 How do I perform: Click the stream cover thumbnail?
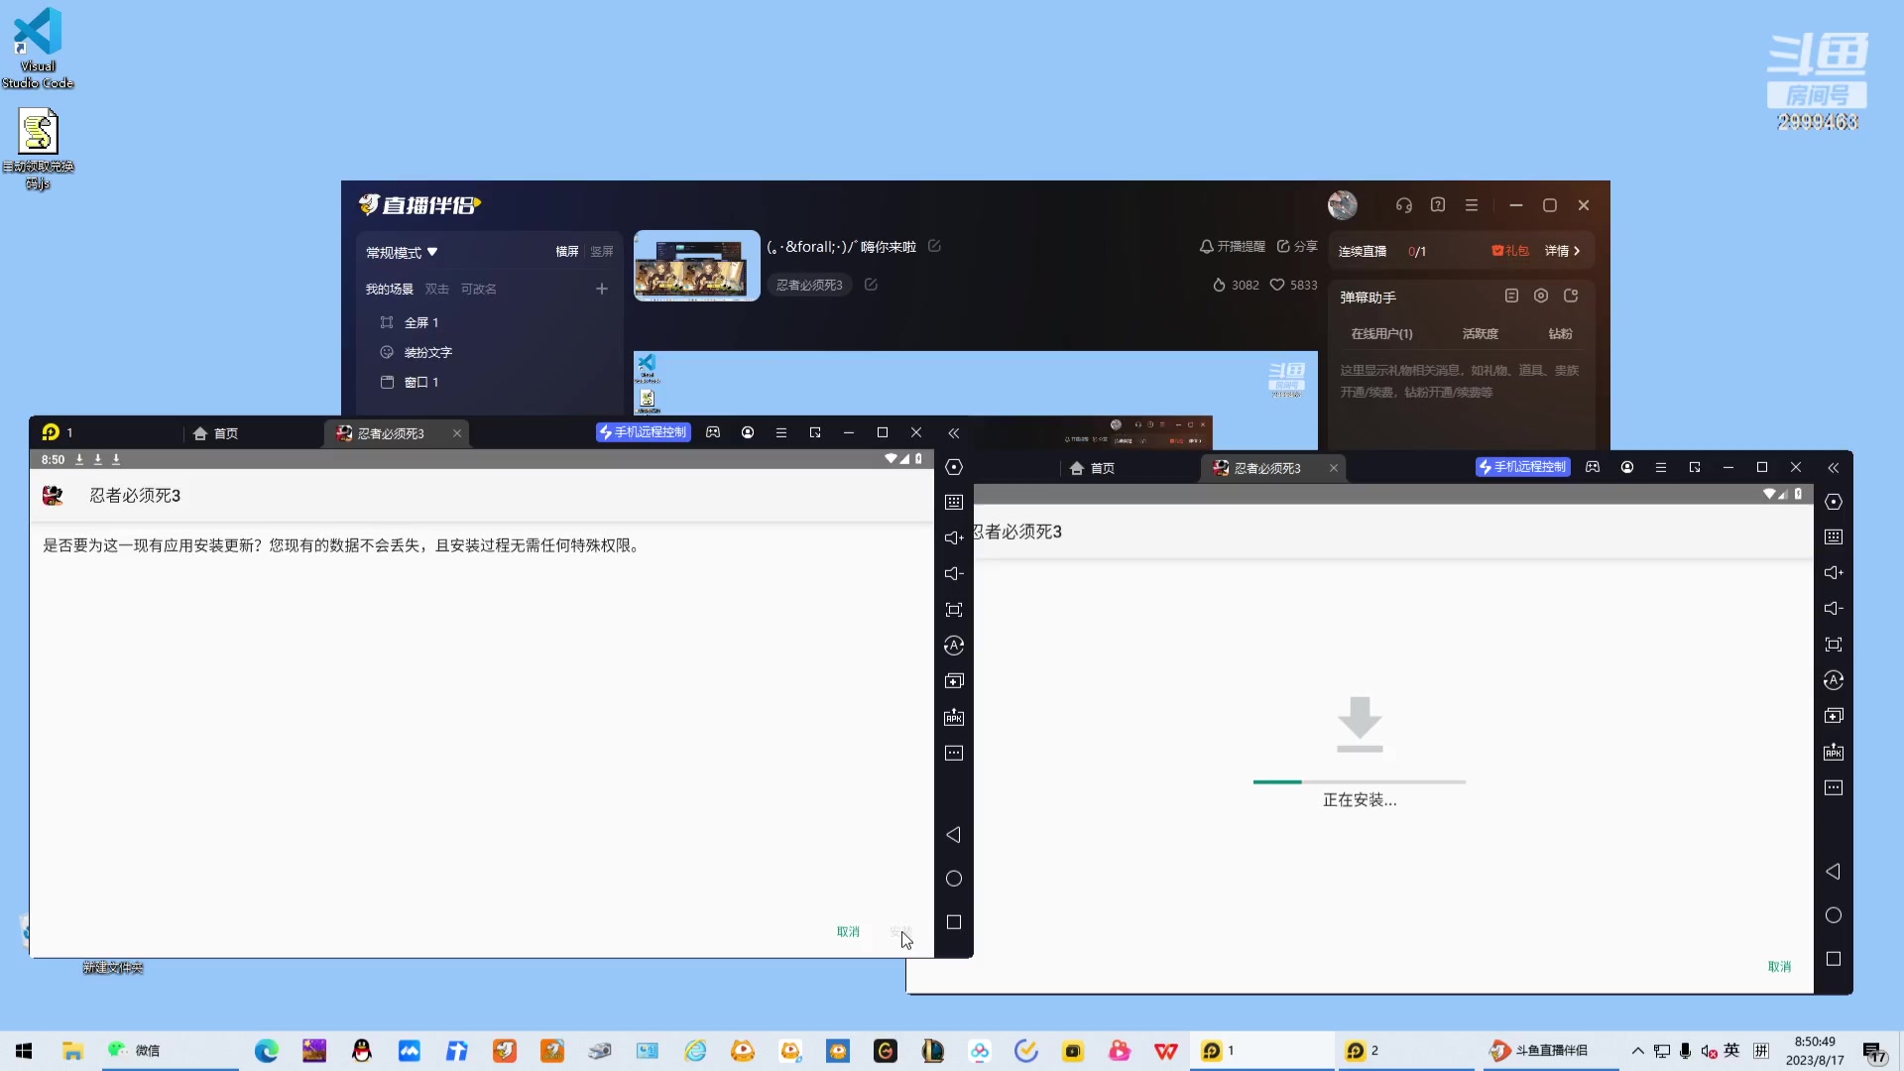coord(697,266)
